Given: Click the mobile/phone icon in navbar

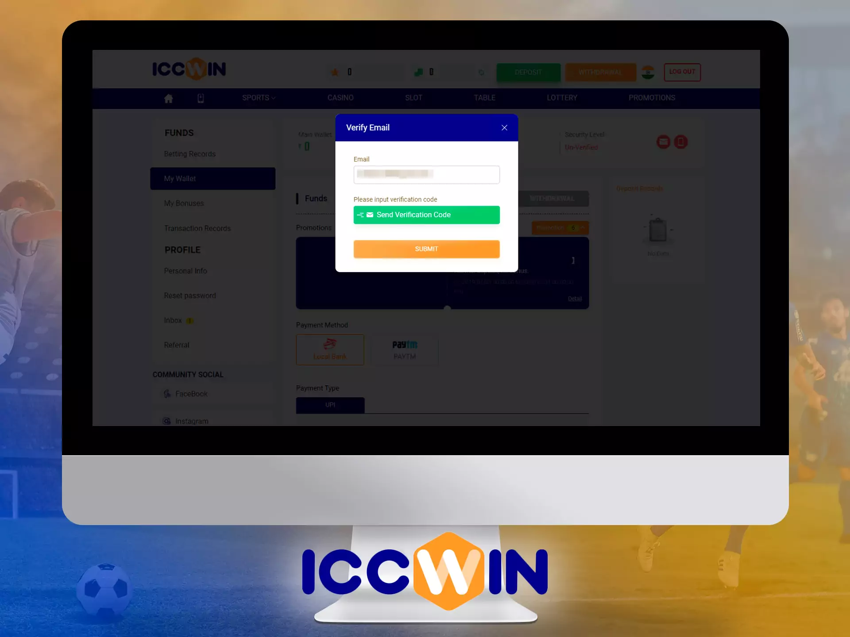Looking at the screenshot, I should pyautogui.click(x=201, y=98).
